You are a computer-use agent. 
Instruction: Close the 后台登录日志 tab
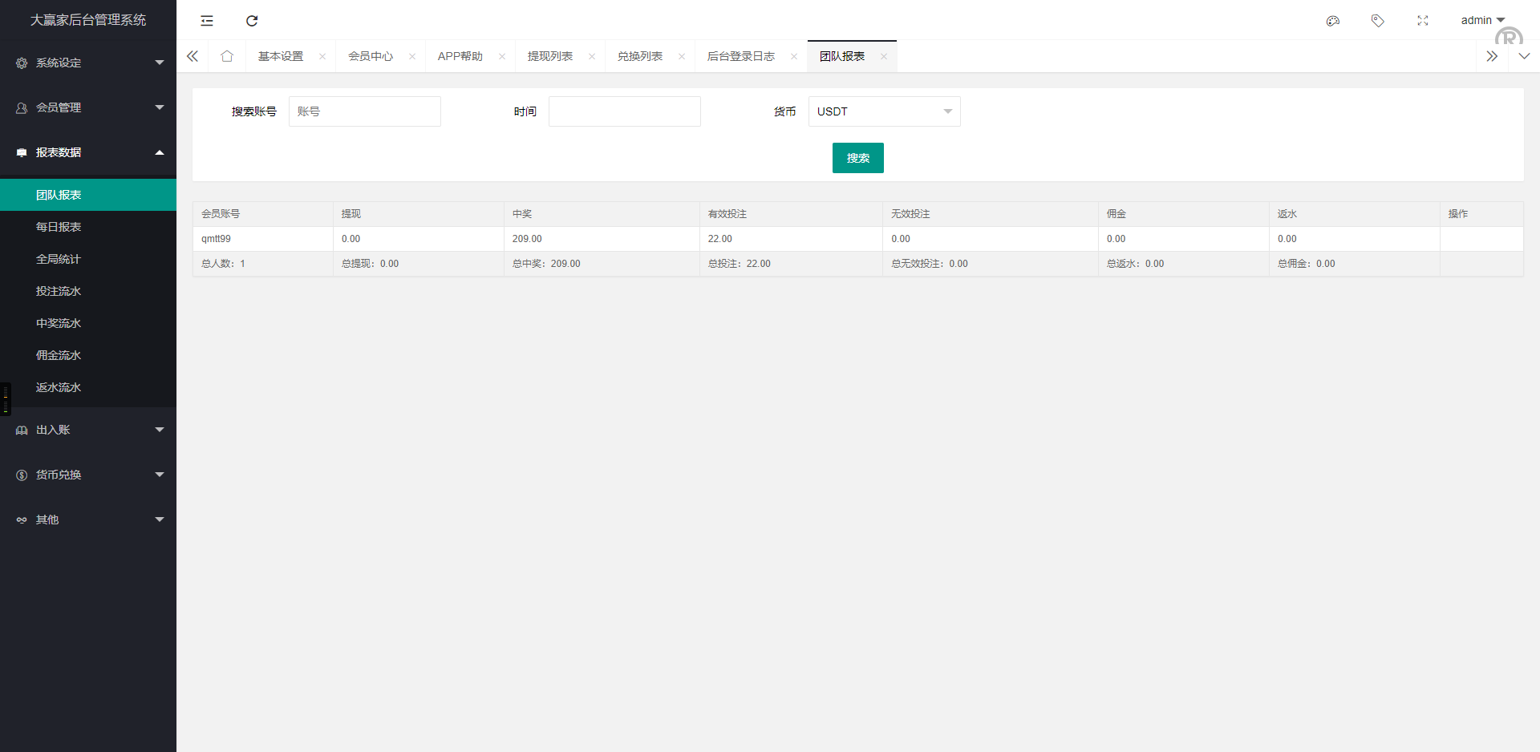(x=794, y=56)
